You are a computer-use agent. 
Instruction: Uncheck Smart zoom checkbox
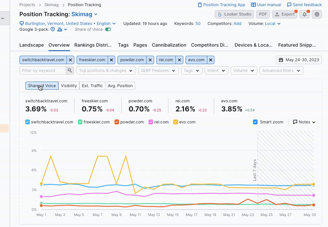coord(256,122)
